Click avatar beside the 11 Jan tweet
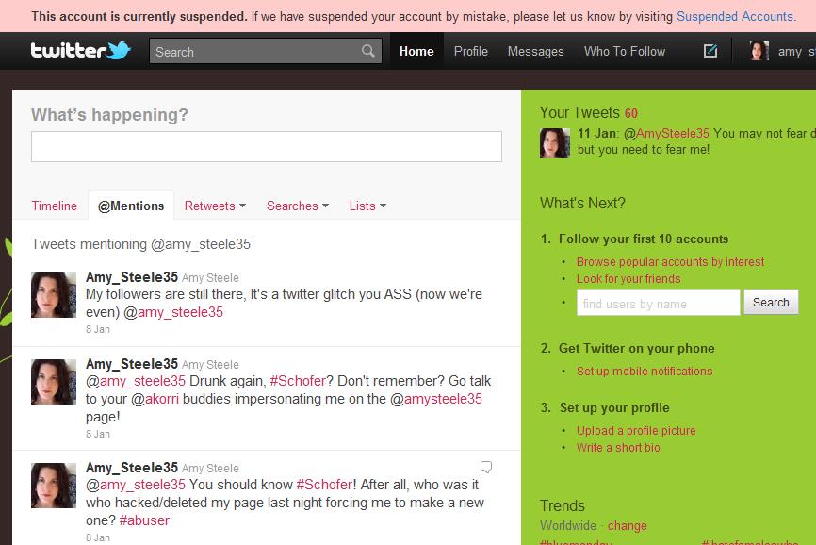Image resolution: width=816 pixels, height=545 pixels. [555, 143]
